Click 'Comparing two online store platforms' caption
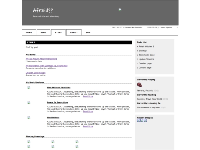This screenshot has height=150, width=200. [x=41, y=68]
